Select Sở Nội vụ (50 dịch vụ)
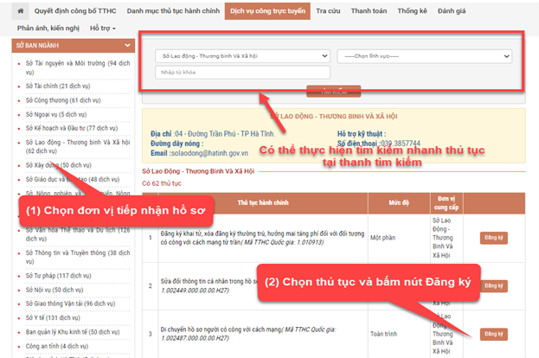The image size is (539, 358). (55, 290)
